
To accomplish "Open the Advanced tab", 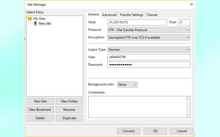I will point(109,15).
